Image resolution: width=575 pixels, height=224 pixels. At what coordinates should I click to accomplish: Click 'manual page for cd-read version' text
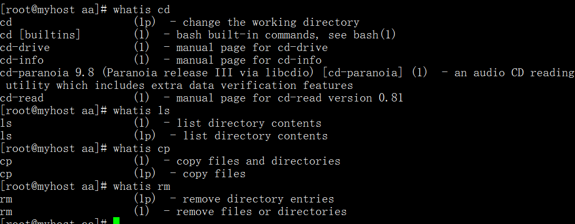click(274, 98)
